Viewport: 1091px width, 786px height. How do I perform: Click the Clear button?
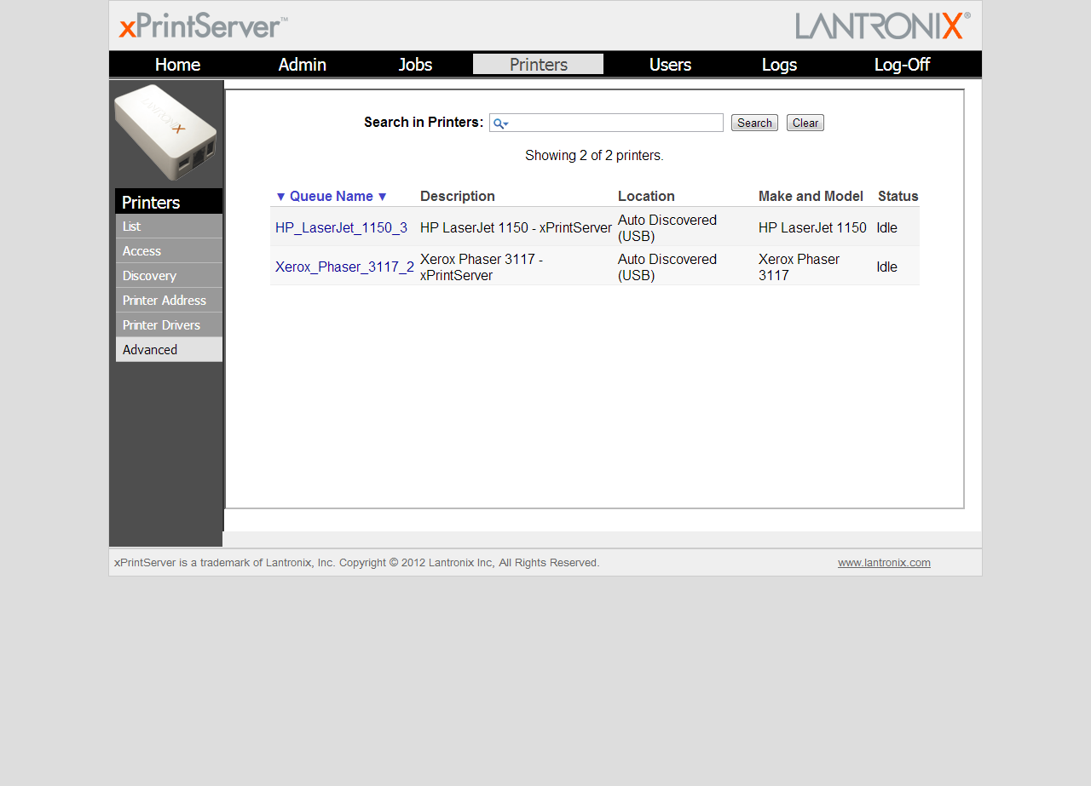pos(805,123)
